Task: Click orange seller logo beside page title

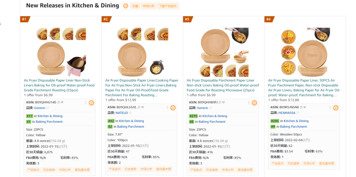Action: pyautogui.click(x=126, y=6)
